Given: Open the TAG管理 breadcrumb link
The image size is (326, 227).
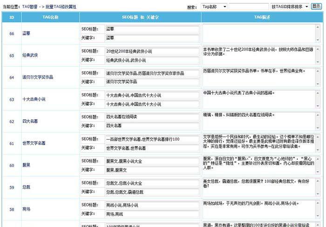Looking at the screenshot, I should click(x=29, y=7).
